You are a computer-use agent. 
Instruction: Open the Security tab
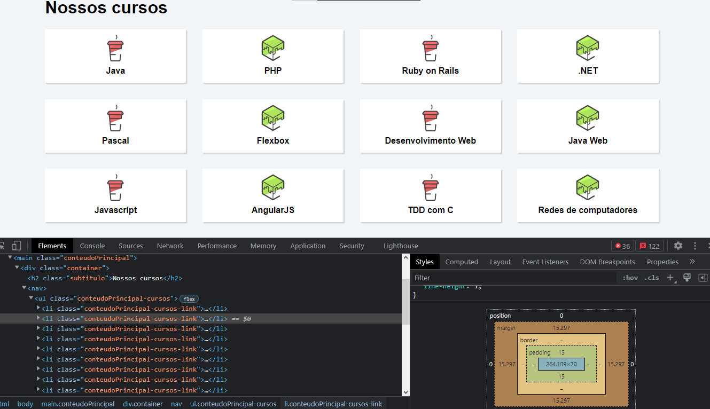(x=352, y=246)
